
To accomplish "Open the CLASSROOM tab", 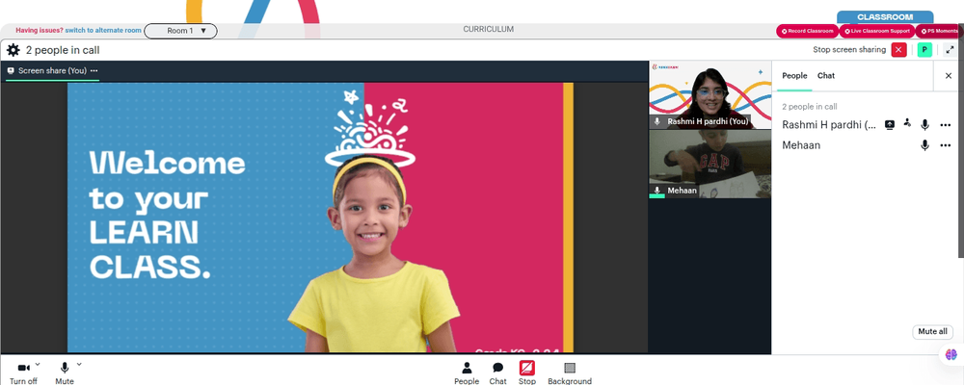I will pyautogui.click(x=885, y=17).
